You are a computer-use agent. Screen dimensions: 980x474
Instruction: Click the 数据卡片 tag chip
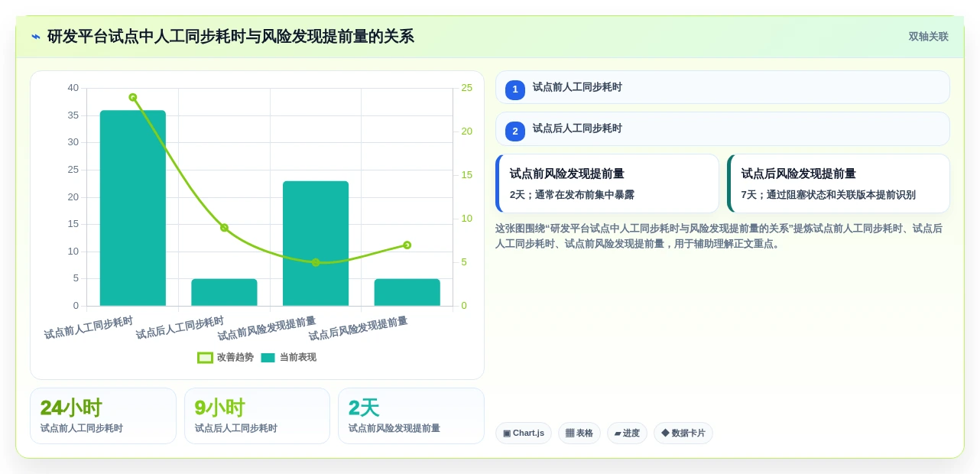(x=683, y=433)
